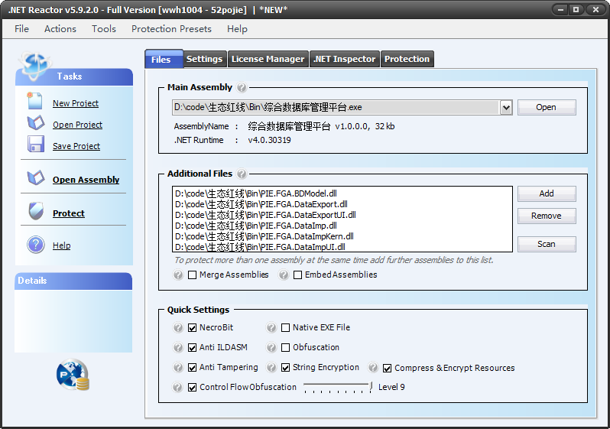Click help icon next to String Encryption
Screen dimensions: 610x429
tap(271, 367)
